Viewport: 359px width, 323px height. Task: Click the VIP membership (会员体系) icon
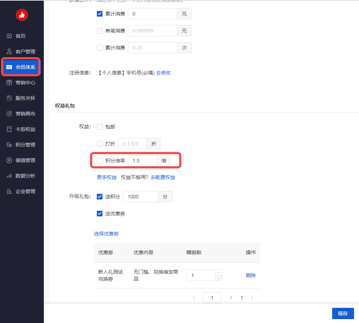(10, 67)
